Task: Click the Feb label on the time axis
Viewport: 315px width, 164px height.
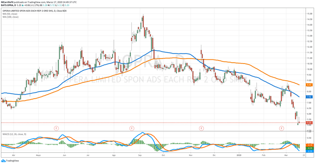Action: (264, 155)
